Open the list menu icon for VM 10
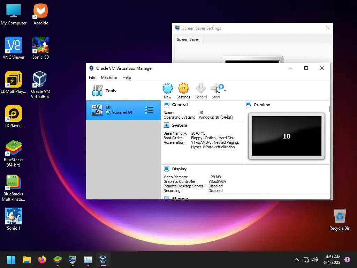 tap(149, 110)
